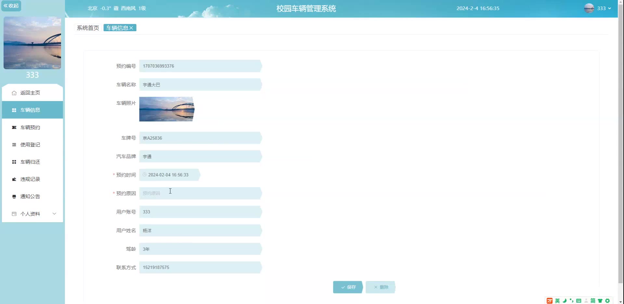
Task: Click the 车辆照片 thumbnail image
Action: (167, 109)
